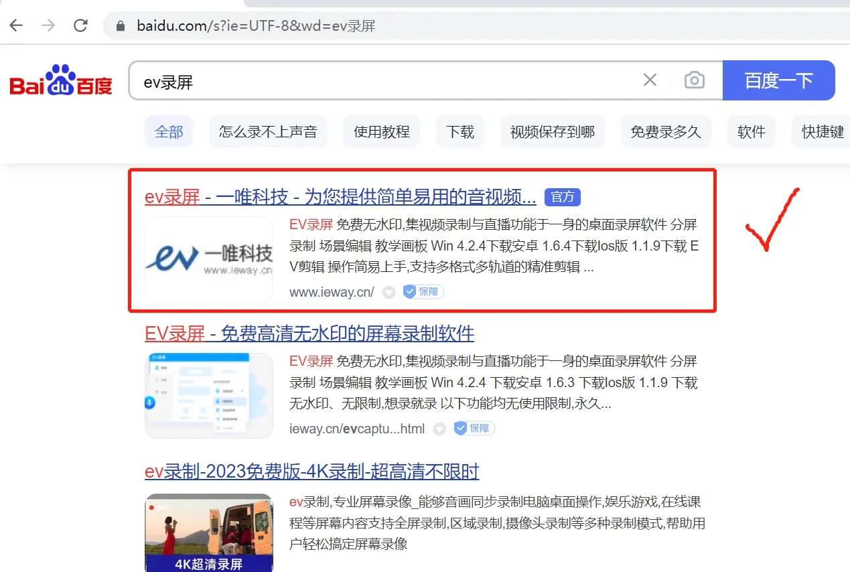Screen dimensions: 850x572
Task: Click the 官方 badge on first result
Action: tap(563, 197)
